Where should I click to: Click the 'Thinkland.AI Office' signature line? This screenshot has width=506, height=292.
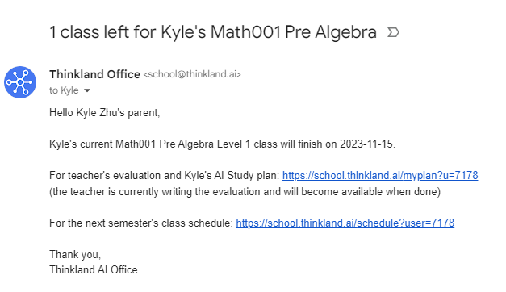[x=94, y=269]
